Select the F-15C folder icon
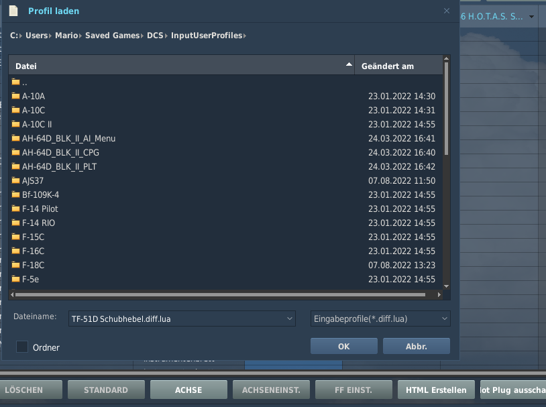 15,237
